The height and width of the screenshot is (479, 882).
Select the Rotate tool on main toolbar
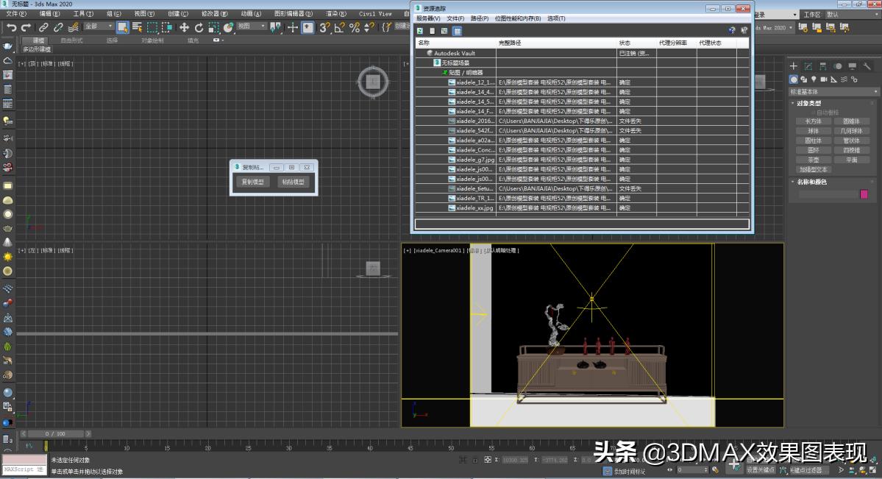199,26
